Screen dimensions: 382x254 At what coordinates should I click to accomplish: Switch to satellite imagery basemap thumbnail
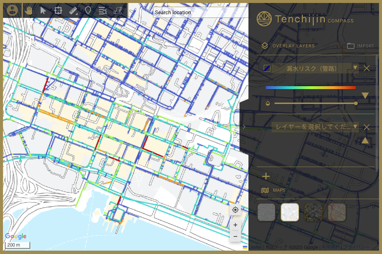pyautogui.click(x=313, y=212)
